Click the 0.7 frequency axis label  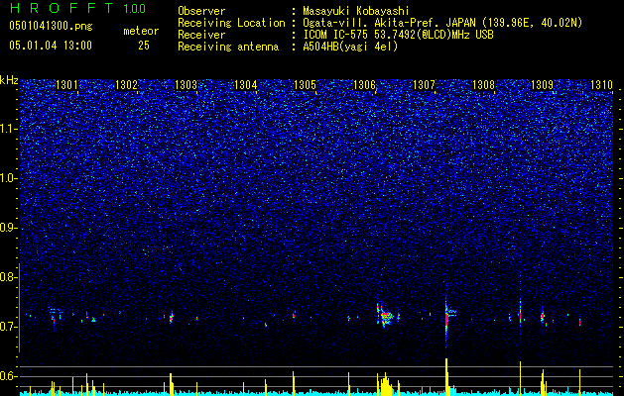click(9, 327)
